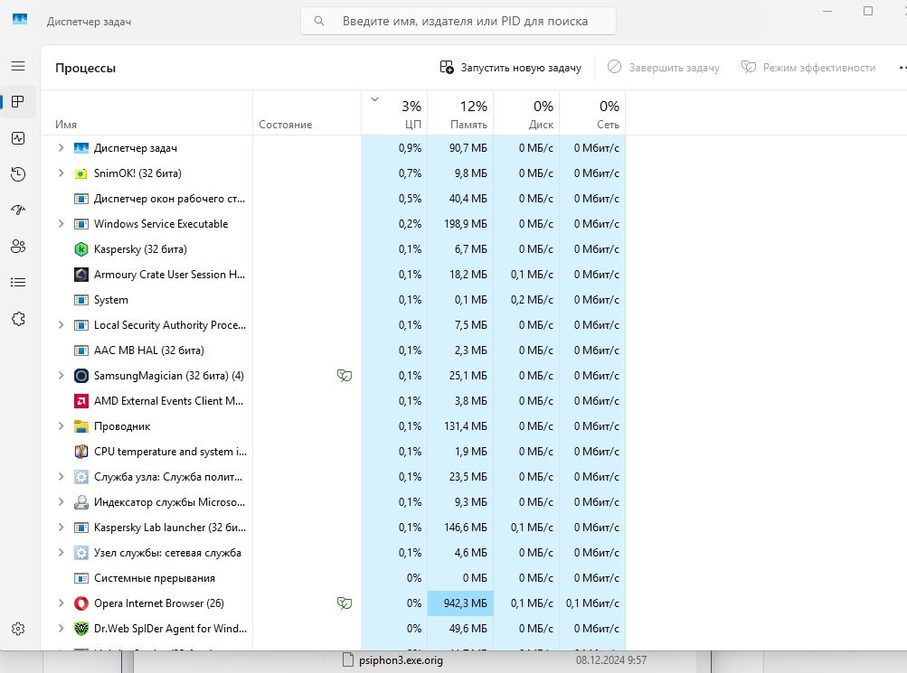This screenshot has width=907, height=673.
Task: Expand the Диспетчер задач process row
Action: point(61,148)
